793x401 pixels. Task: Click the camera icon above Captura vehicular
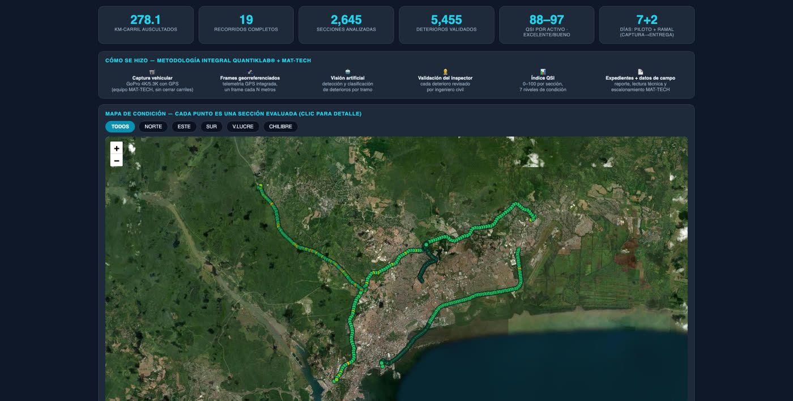tap(152, 72)
